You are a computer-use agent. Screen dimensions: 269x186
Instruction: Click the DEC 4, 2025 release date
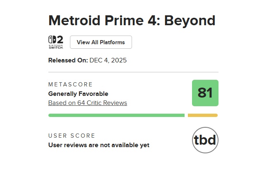tap(108, 60)
